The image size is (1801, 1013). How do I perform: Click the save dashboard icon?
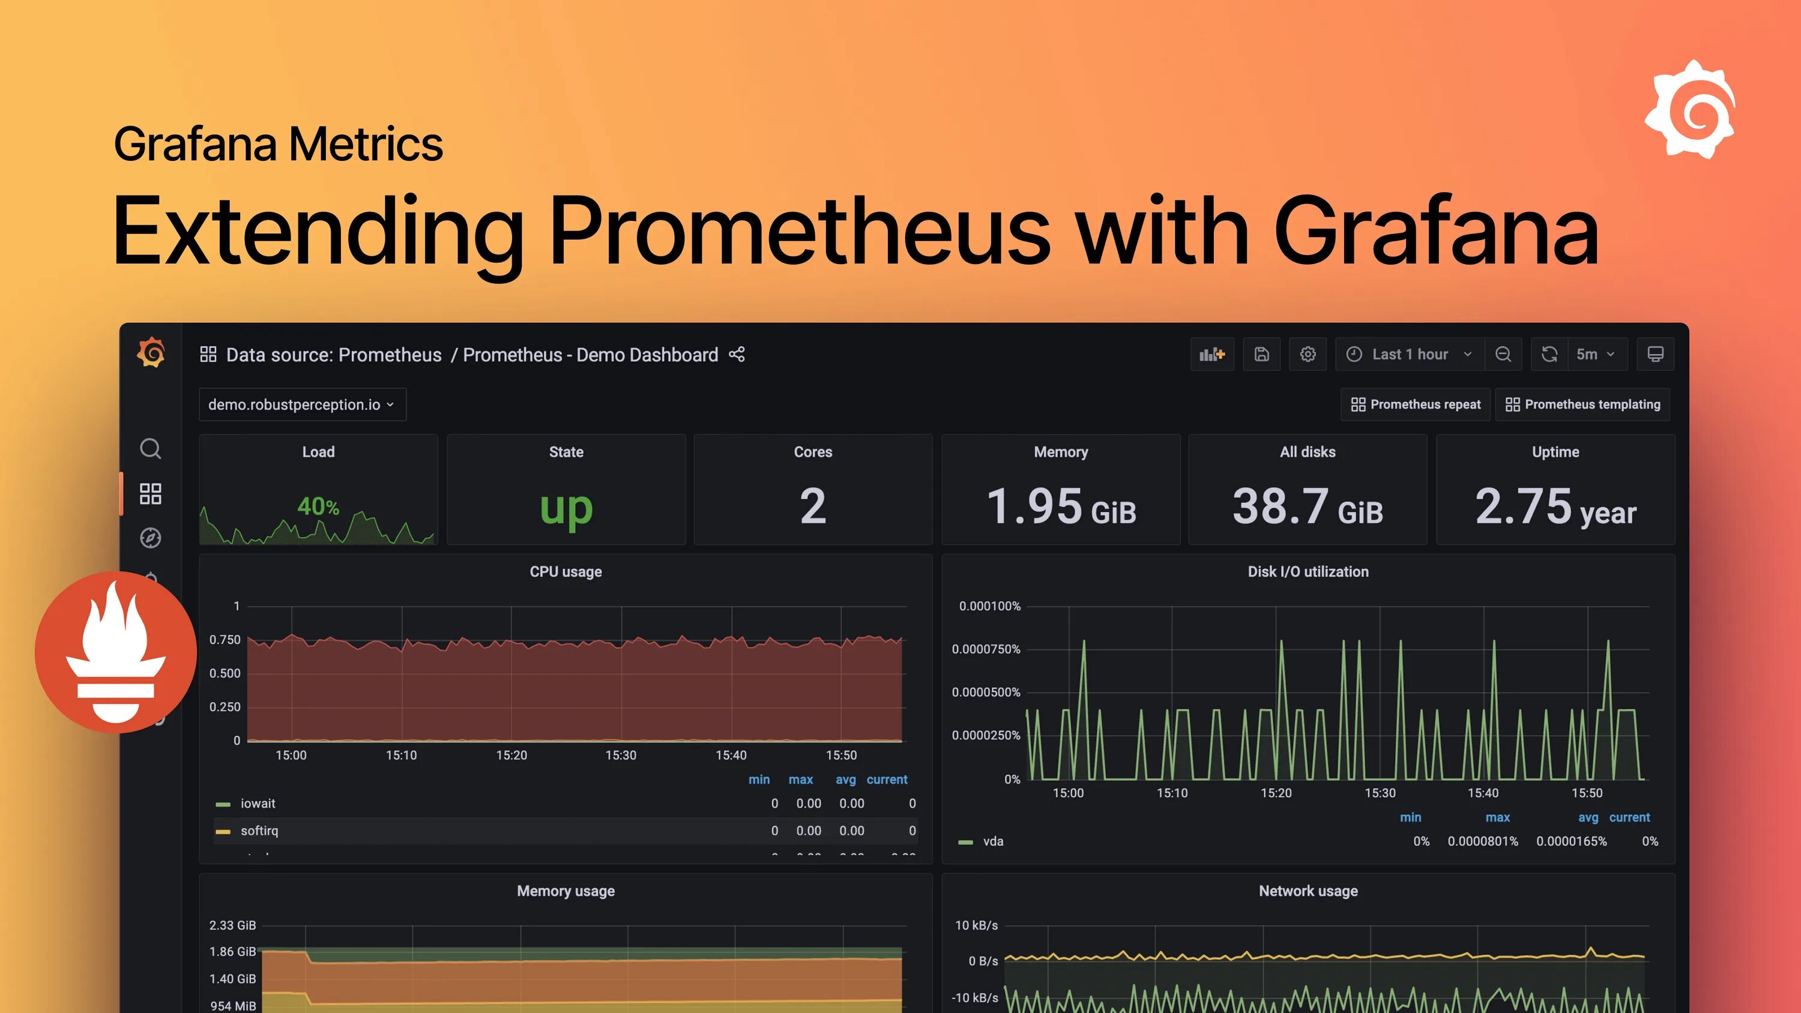[1261, 355]
